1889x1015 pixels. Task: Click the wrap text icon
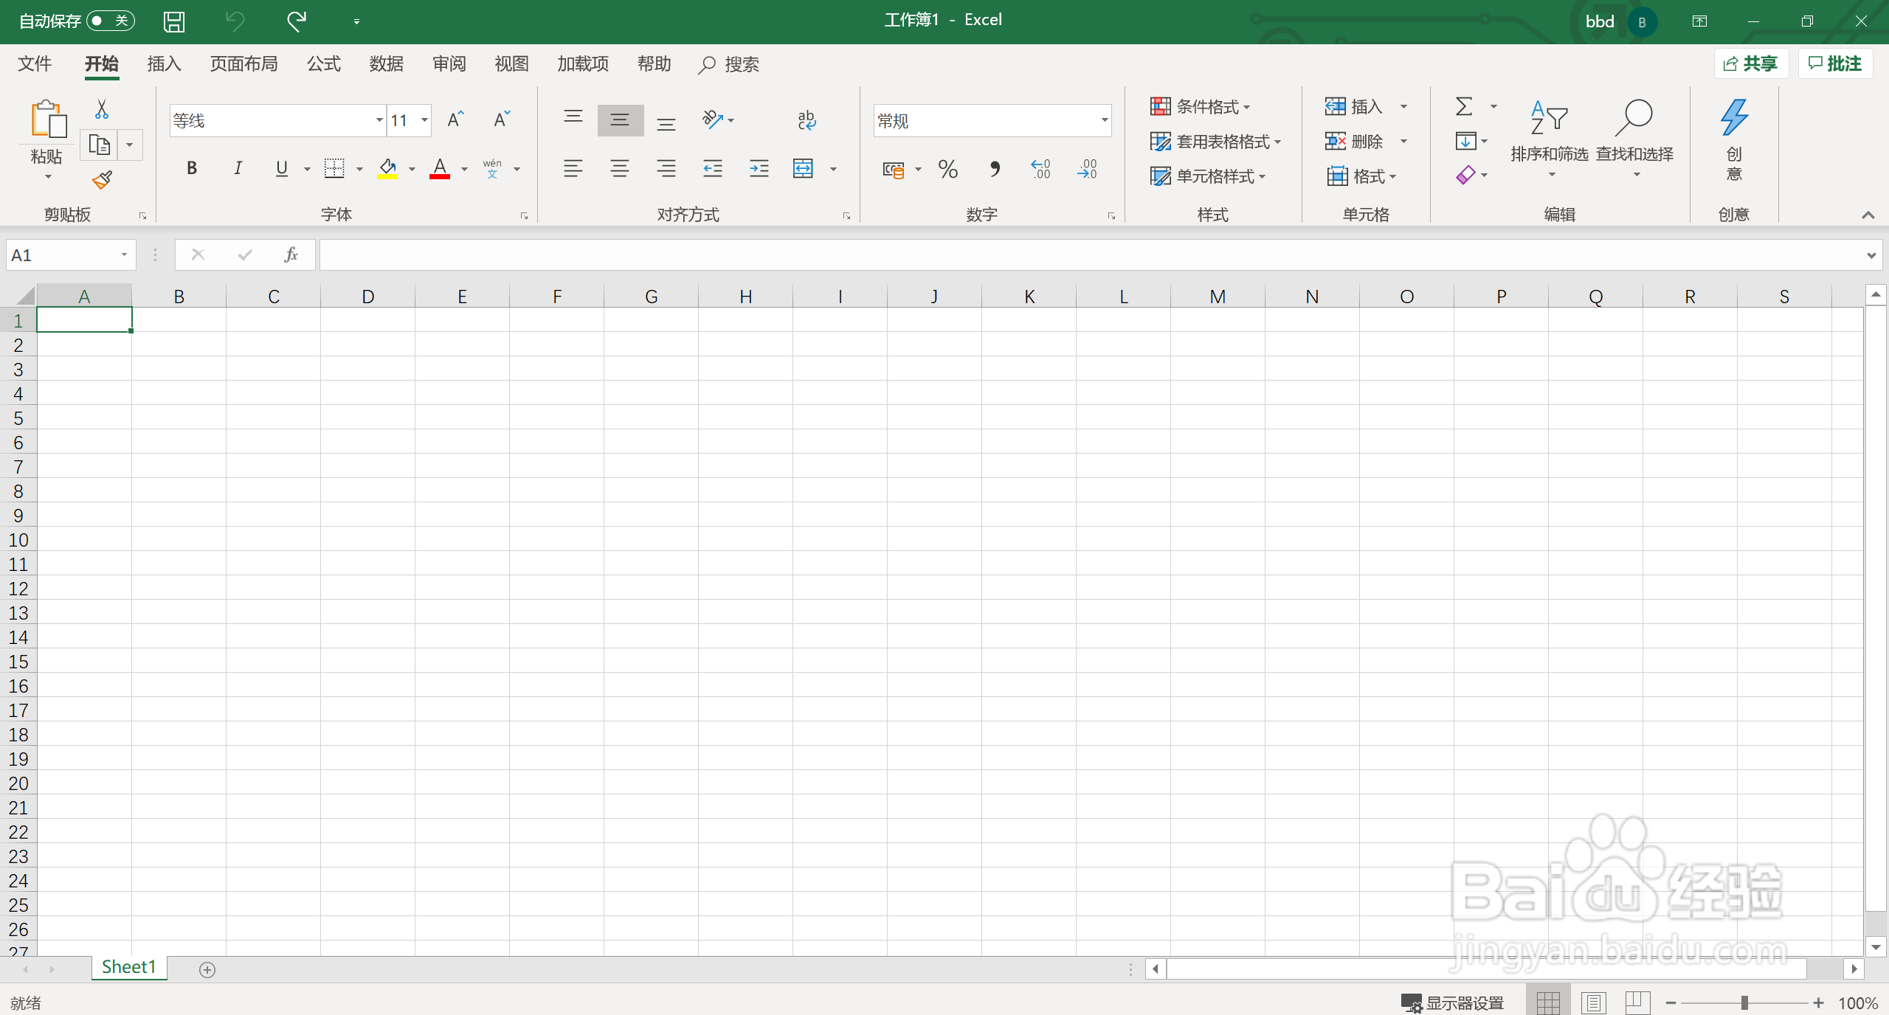[807, 119]
